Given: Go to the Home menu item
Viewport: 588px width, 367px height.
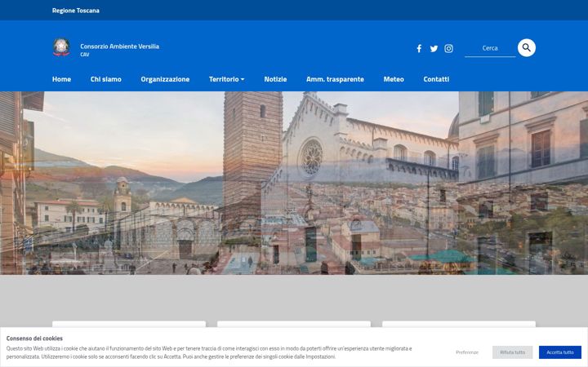Looking at the screenshot, I should click(x=61, y=79).
